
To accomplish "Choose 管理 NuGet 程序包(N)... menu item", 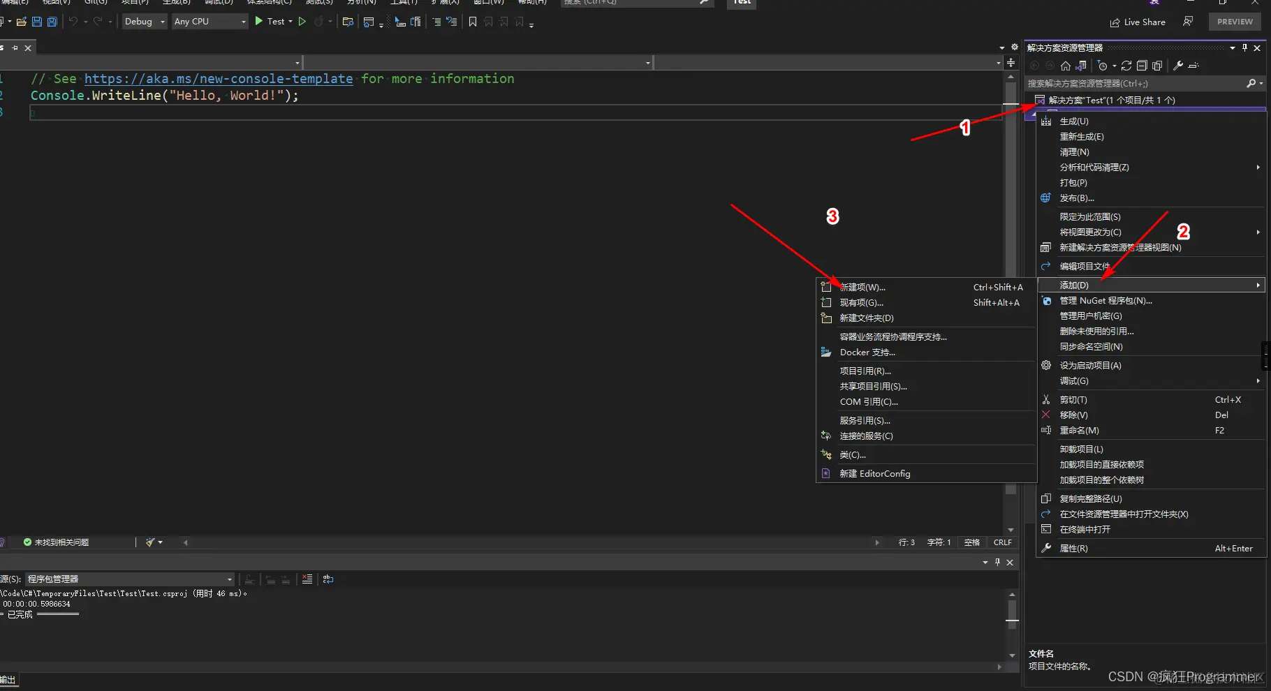I will click(x=1151, y=301).
